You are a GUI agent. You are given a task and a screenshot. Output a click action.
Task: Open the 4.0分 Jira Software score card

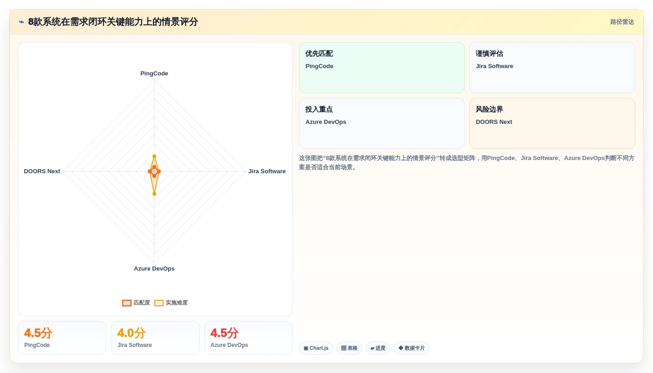click(x=155, y=338)
